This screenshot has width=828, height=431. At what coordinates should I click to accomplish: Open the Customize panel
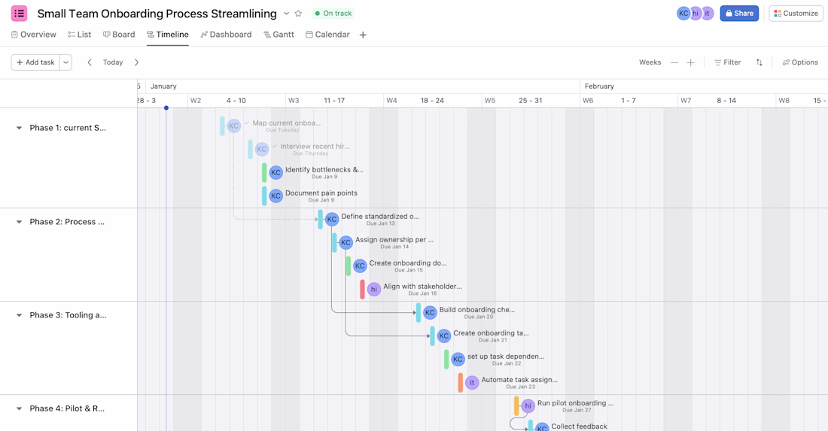(x=796, y=14)
